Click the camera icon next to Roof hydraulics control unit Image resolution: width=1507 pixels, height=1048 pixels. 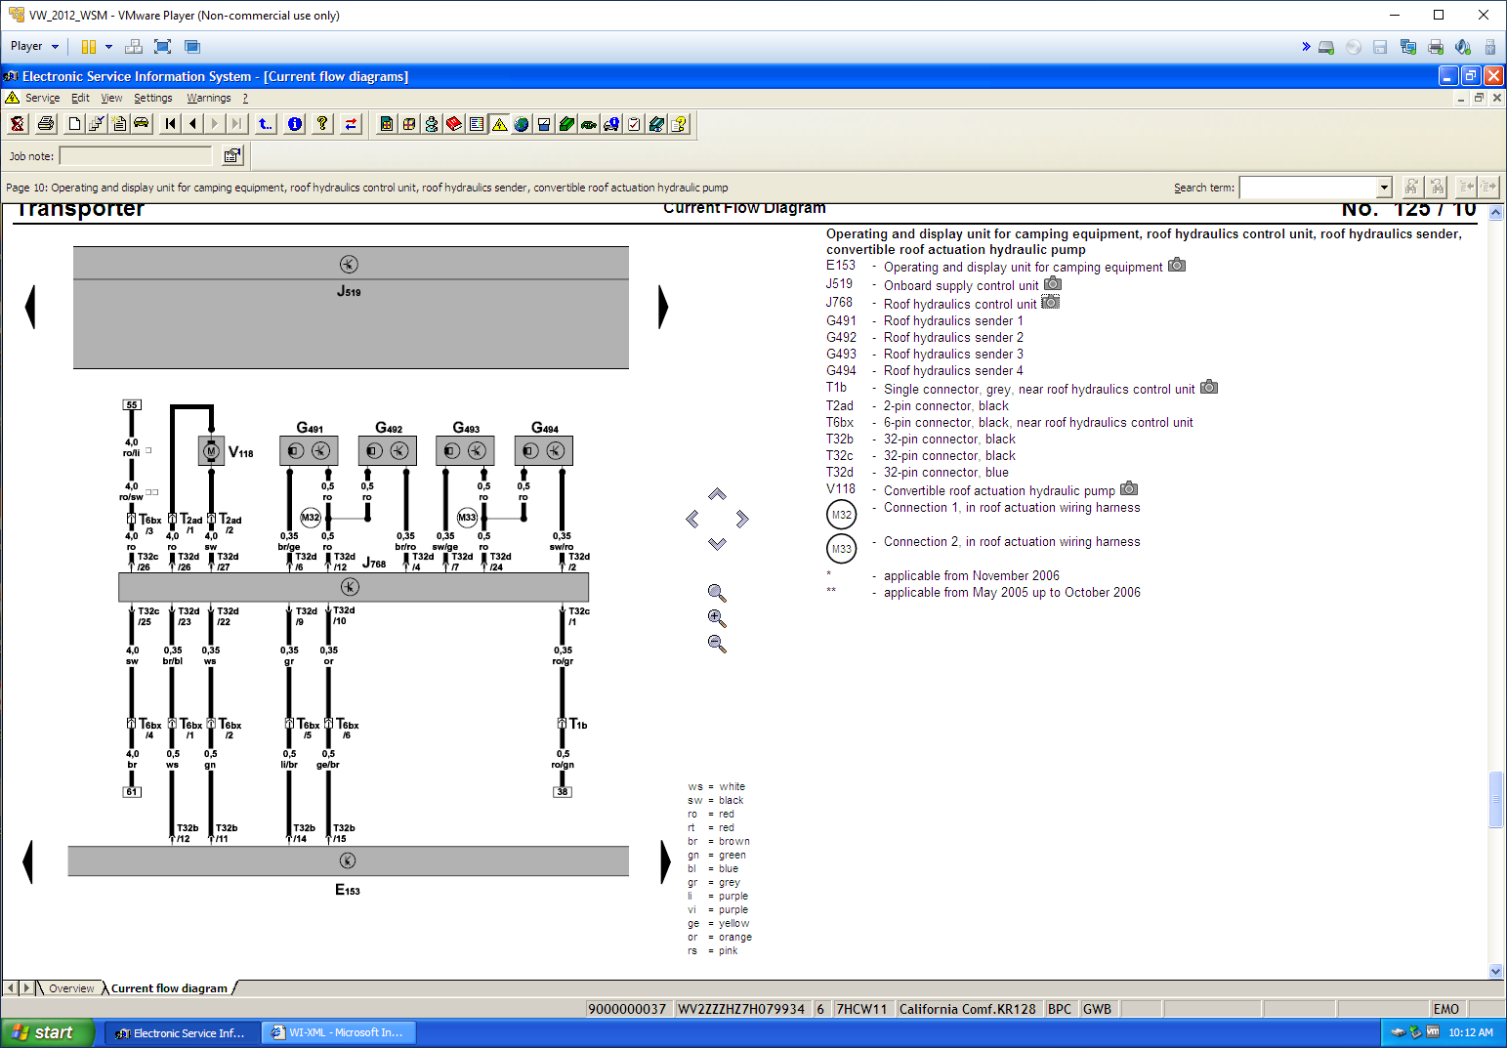(x=1050, y=303)
